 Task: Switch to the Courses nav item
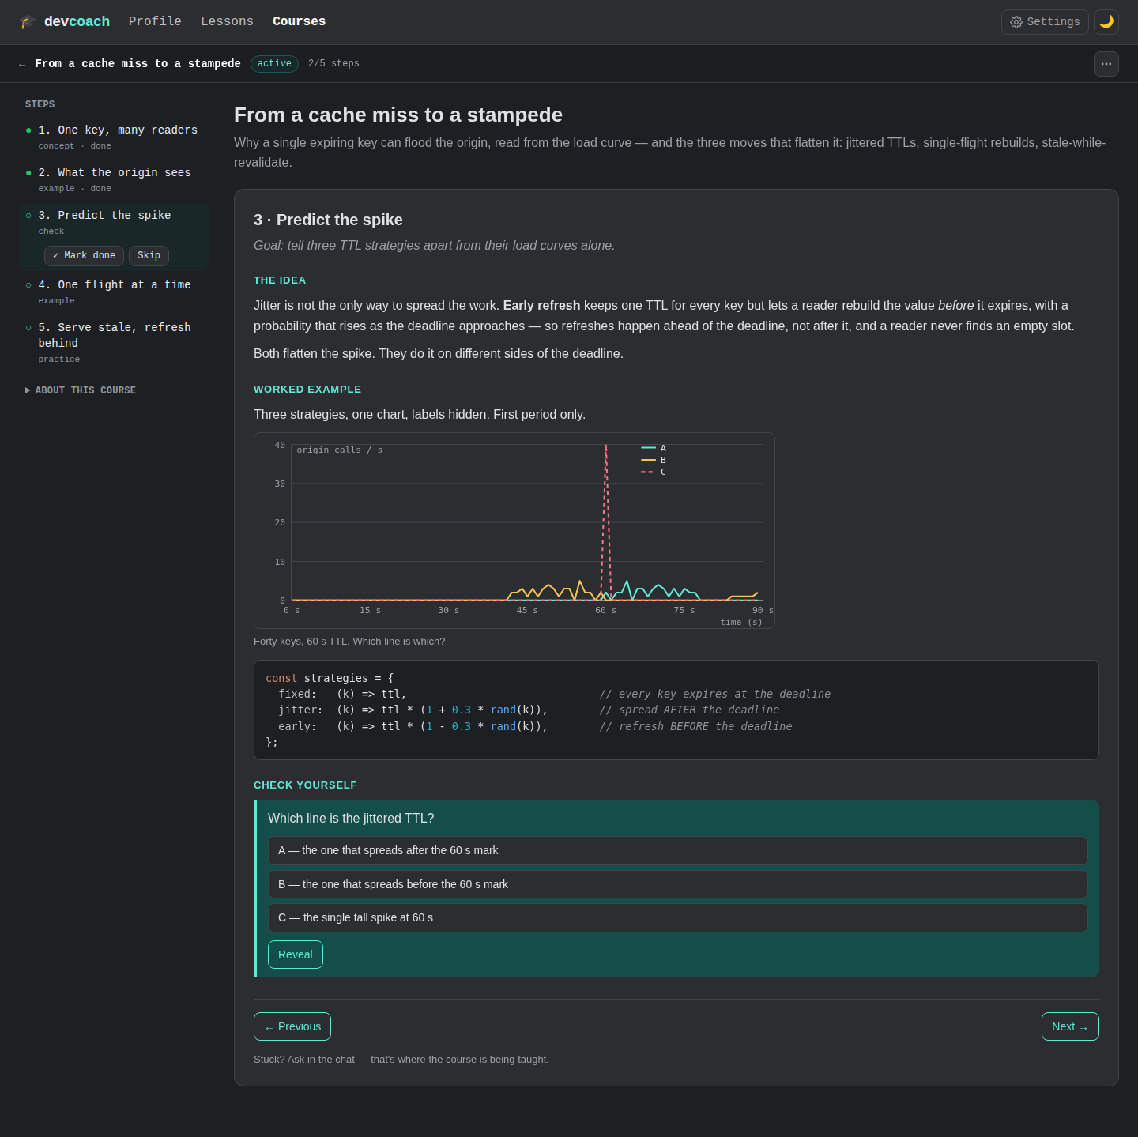click(299, 21)
